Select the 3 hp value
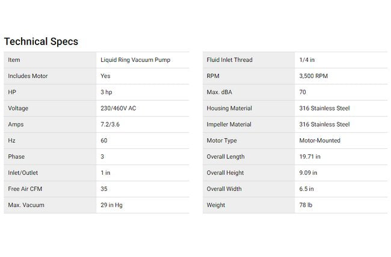Viewport: 391px width, 257px height. (x=108, y=92)
